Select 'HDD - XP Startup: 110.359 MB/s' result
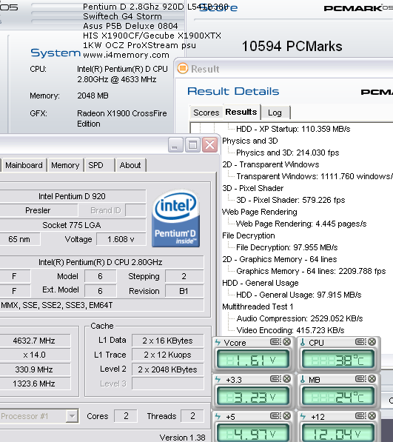The height and width of the screenshot is (442, 393). point(293,129)
